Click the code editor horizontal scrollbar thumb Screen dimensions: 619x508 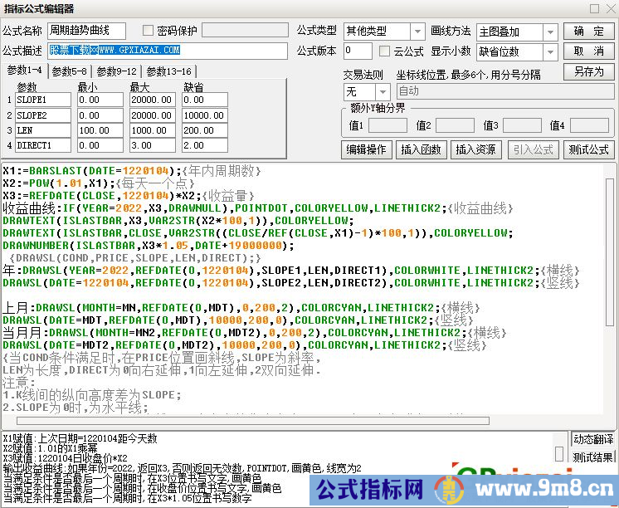(252, 420)
